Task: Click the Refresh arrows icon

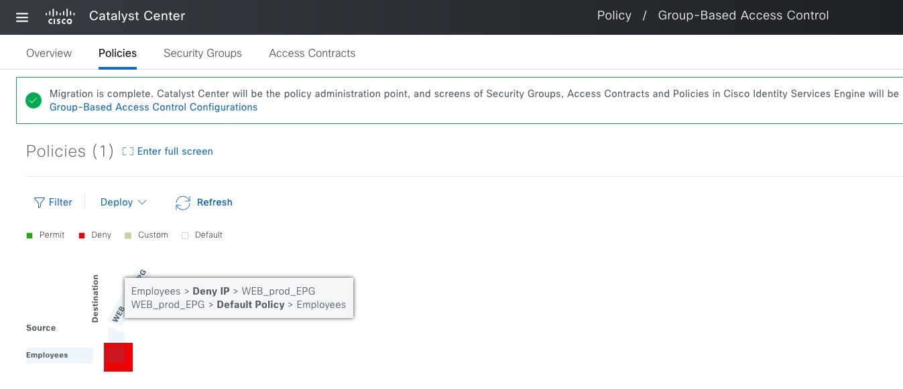Action: tap(183, 203)
